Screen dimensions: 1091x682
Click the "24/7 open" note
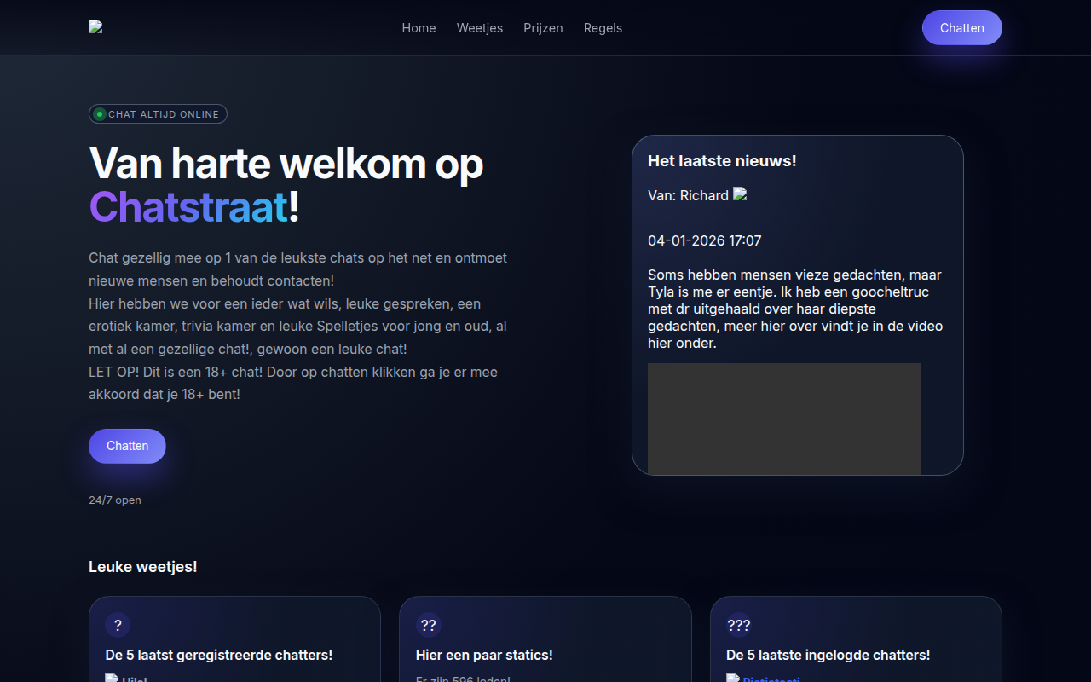(115, 500)
